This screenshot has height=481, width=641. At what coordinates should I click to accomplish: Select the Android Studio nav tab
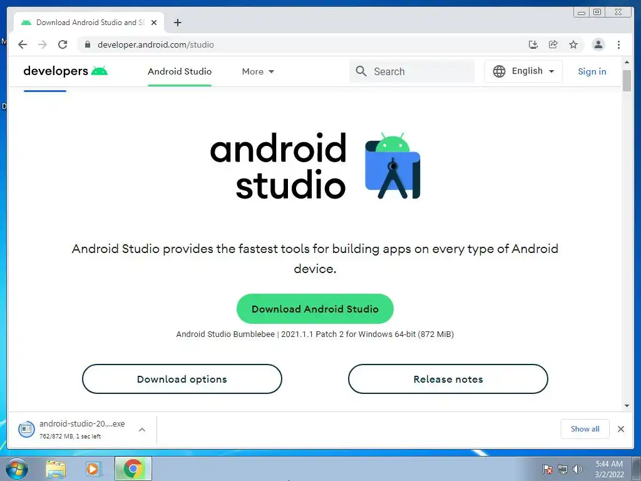180,71
